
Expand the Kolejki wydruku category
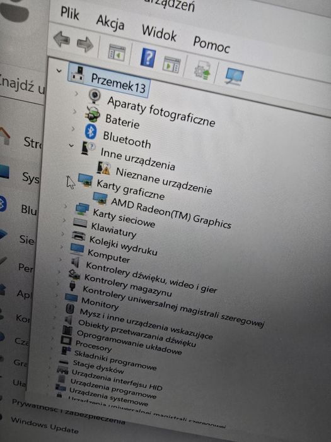click(62, 234)
